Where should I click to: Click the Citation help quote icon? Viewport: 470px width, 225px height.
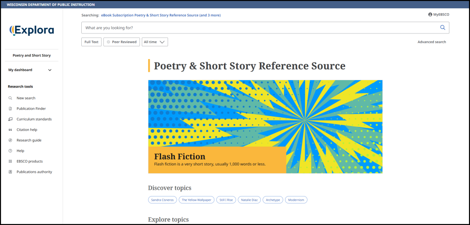click(10, 130)
